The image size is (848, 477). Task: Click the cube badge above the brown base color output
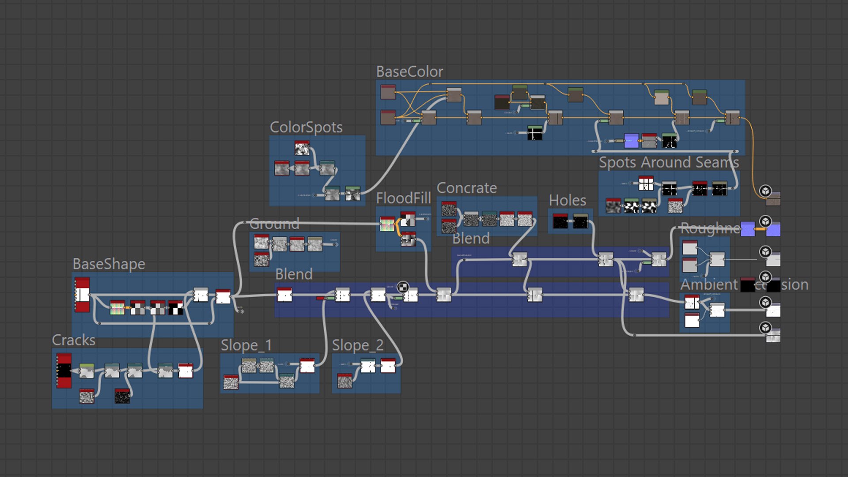(765, 191)
